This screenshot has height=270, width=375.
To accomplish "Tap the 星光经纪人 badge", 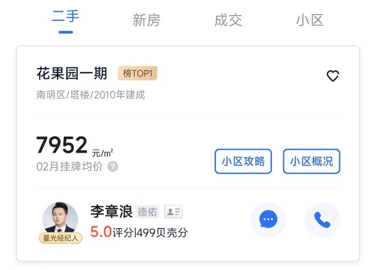I will tap(60, 238).
